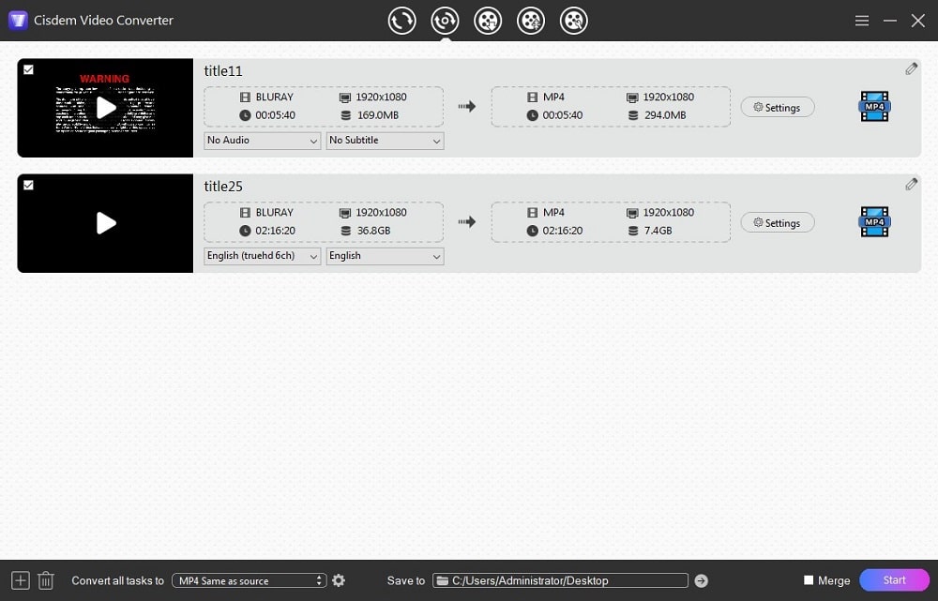Click the Start button

pos(893,580)
